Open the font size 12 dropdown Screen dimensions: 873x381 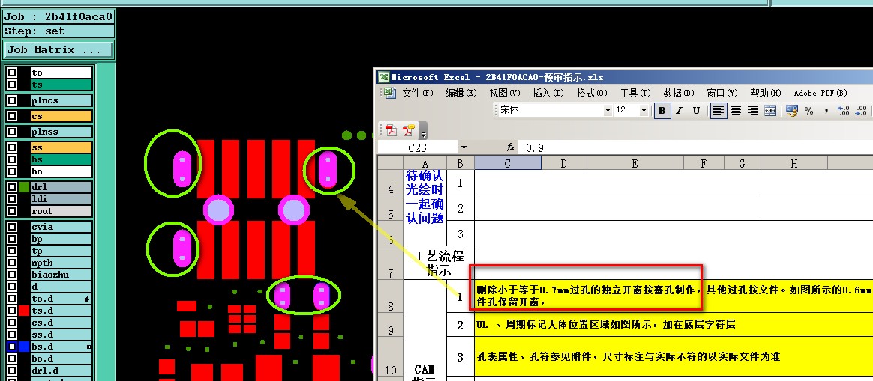643,111
